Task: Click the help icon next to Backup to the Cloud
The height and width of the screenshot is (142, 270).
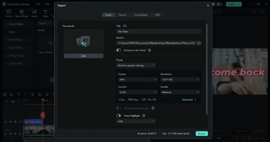Action: point(149,50)
